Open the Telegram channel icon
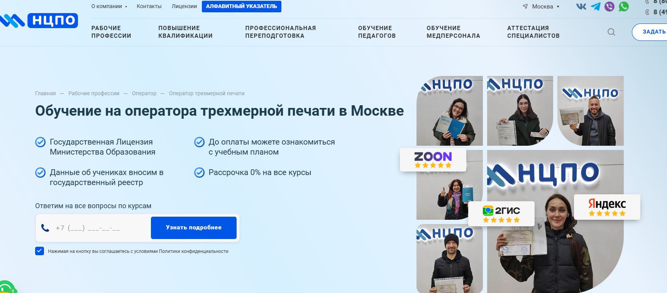667x293 pixels. coord(596,7)
